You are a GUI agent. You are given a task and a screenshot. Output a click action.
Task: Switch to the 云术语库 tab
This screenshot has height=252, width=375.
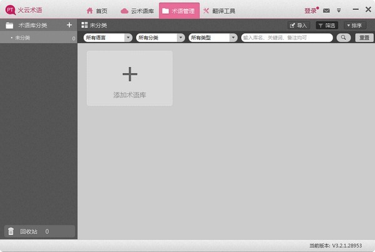click(x=137, y=11)
